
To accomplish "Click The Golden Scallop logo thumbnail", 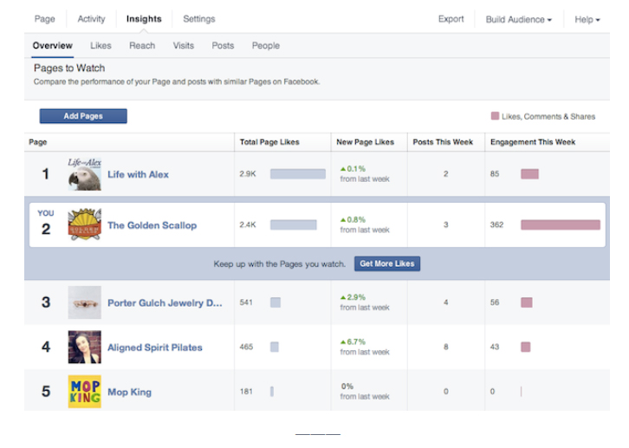I will [x=84, y=224].
